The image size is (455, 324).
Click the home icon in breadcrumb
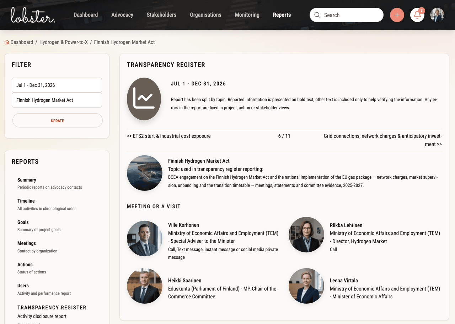(7, 42)
